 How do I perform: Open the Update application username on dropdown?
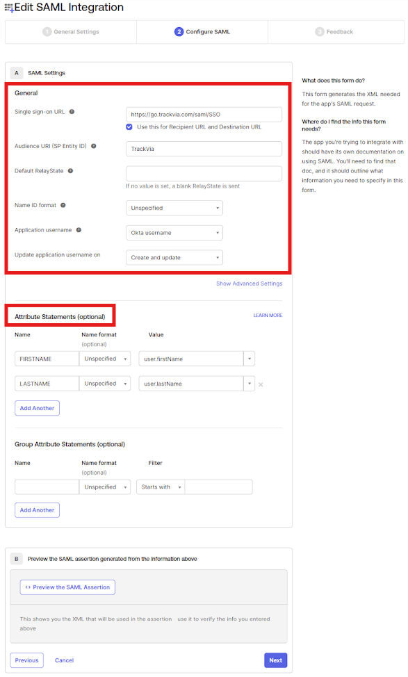click(174, 258)
